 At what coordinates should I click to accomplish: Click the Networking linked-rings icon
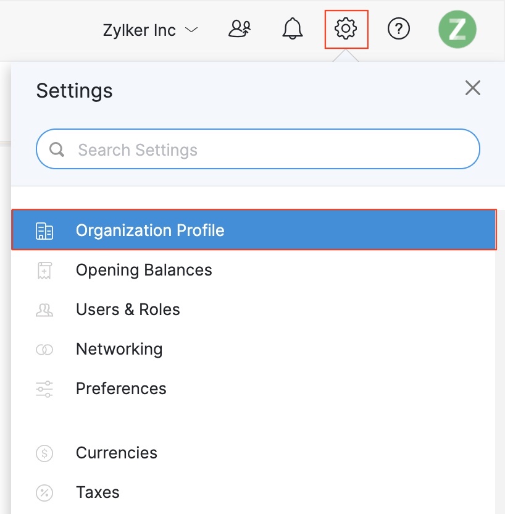coord(44,348)
